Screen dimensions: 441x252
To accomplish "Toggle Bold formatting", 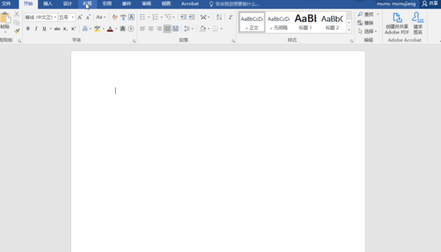I will point(28,28).
